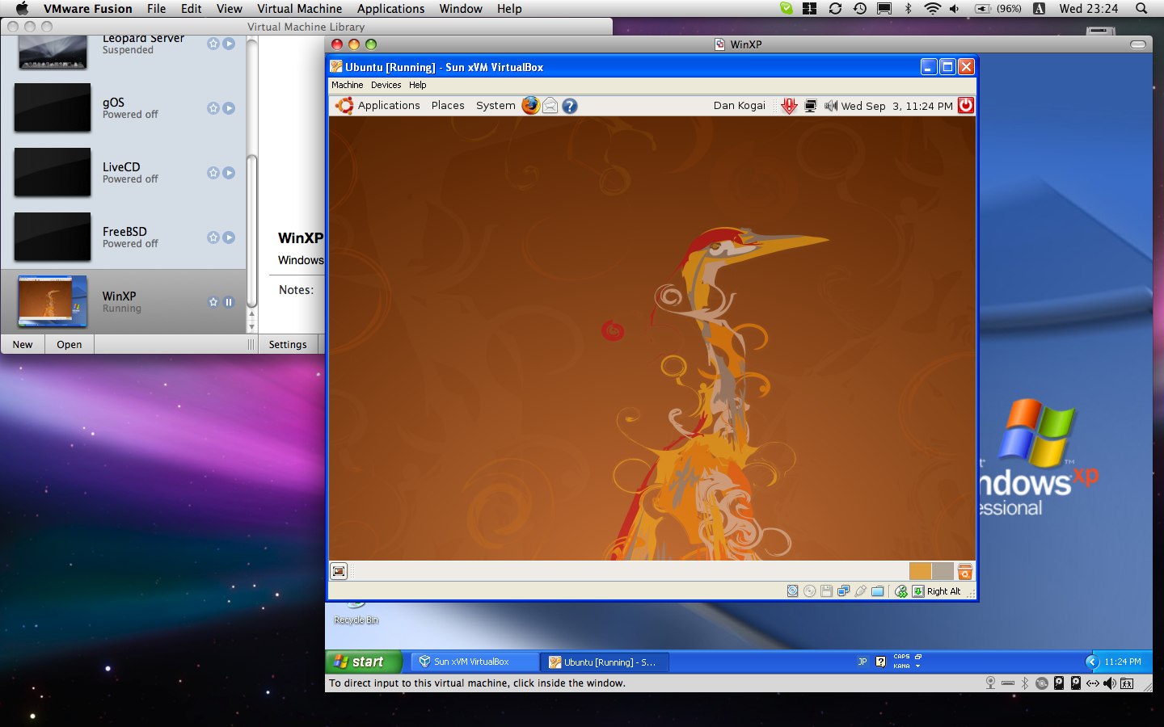Click the Settings button in VM Library
Viewport: 1164px width, 727px height.
288,344
